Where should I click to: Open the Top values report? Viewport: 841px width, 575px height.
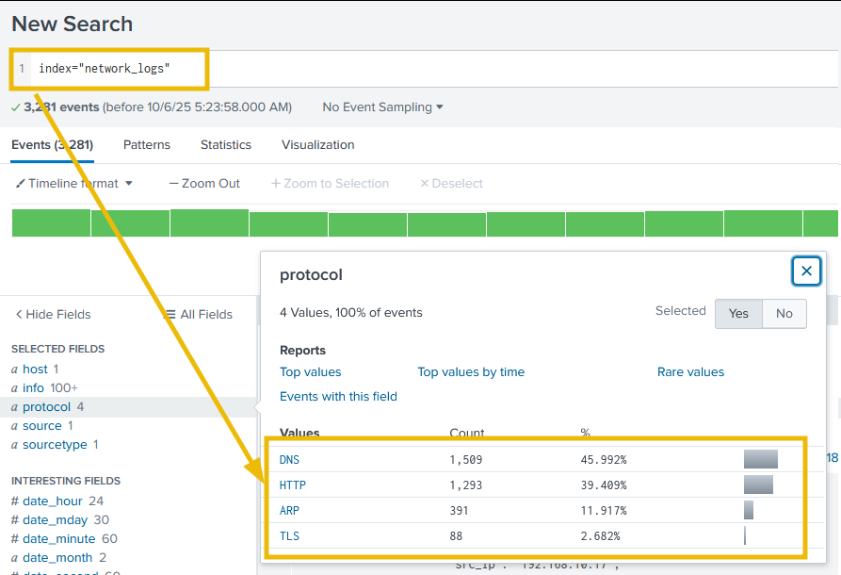(310, 372)
